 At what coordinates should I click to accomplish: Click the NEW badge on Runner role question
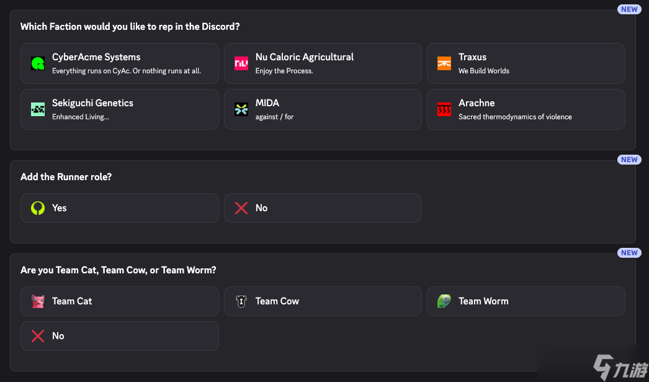[629, 160]
